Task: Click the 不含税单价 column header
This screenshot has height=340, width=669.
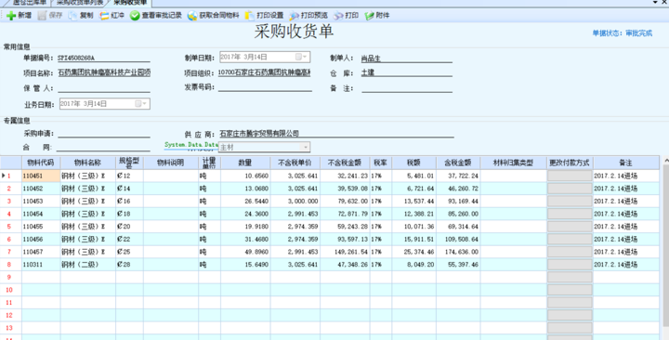Action: pos(295,163)
